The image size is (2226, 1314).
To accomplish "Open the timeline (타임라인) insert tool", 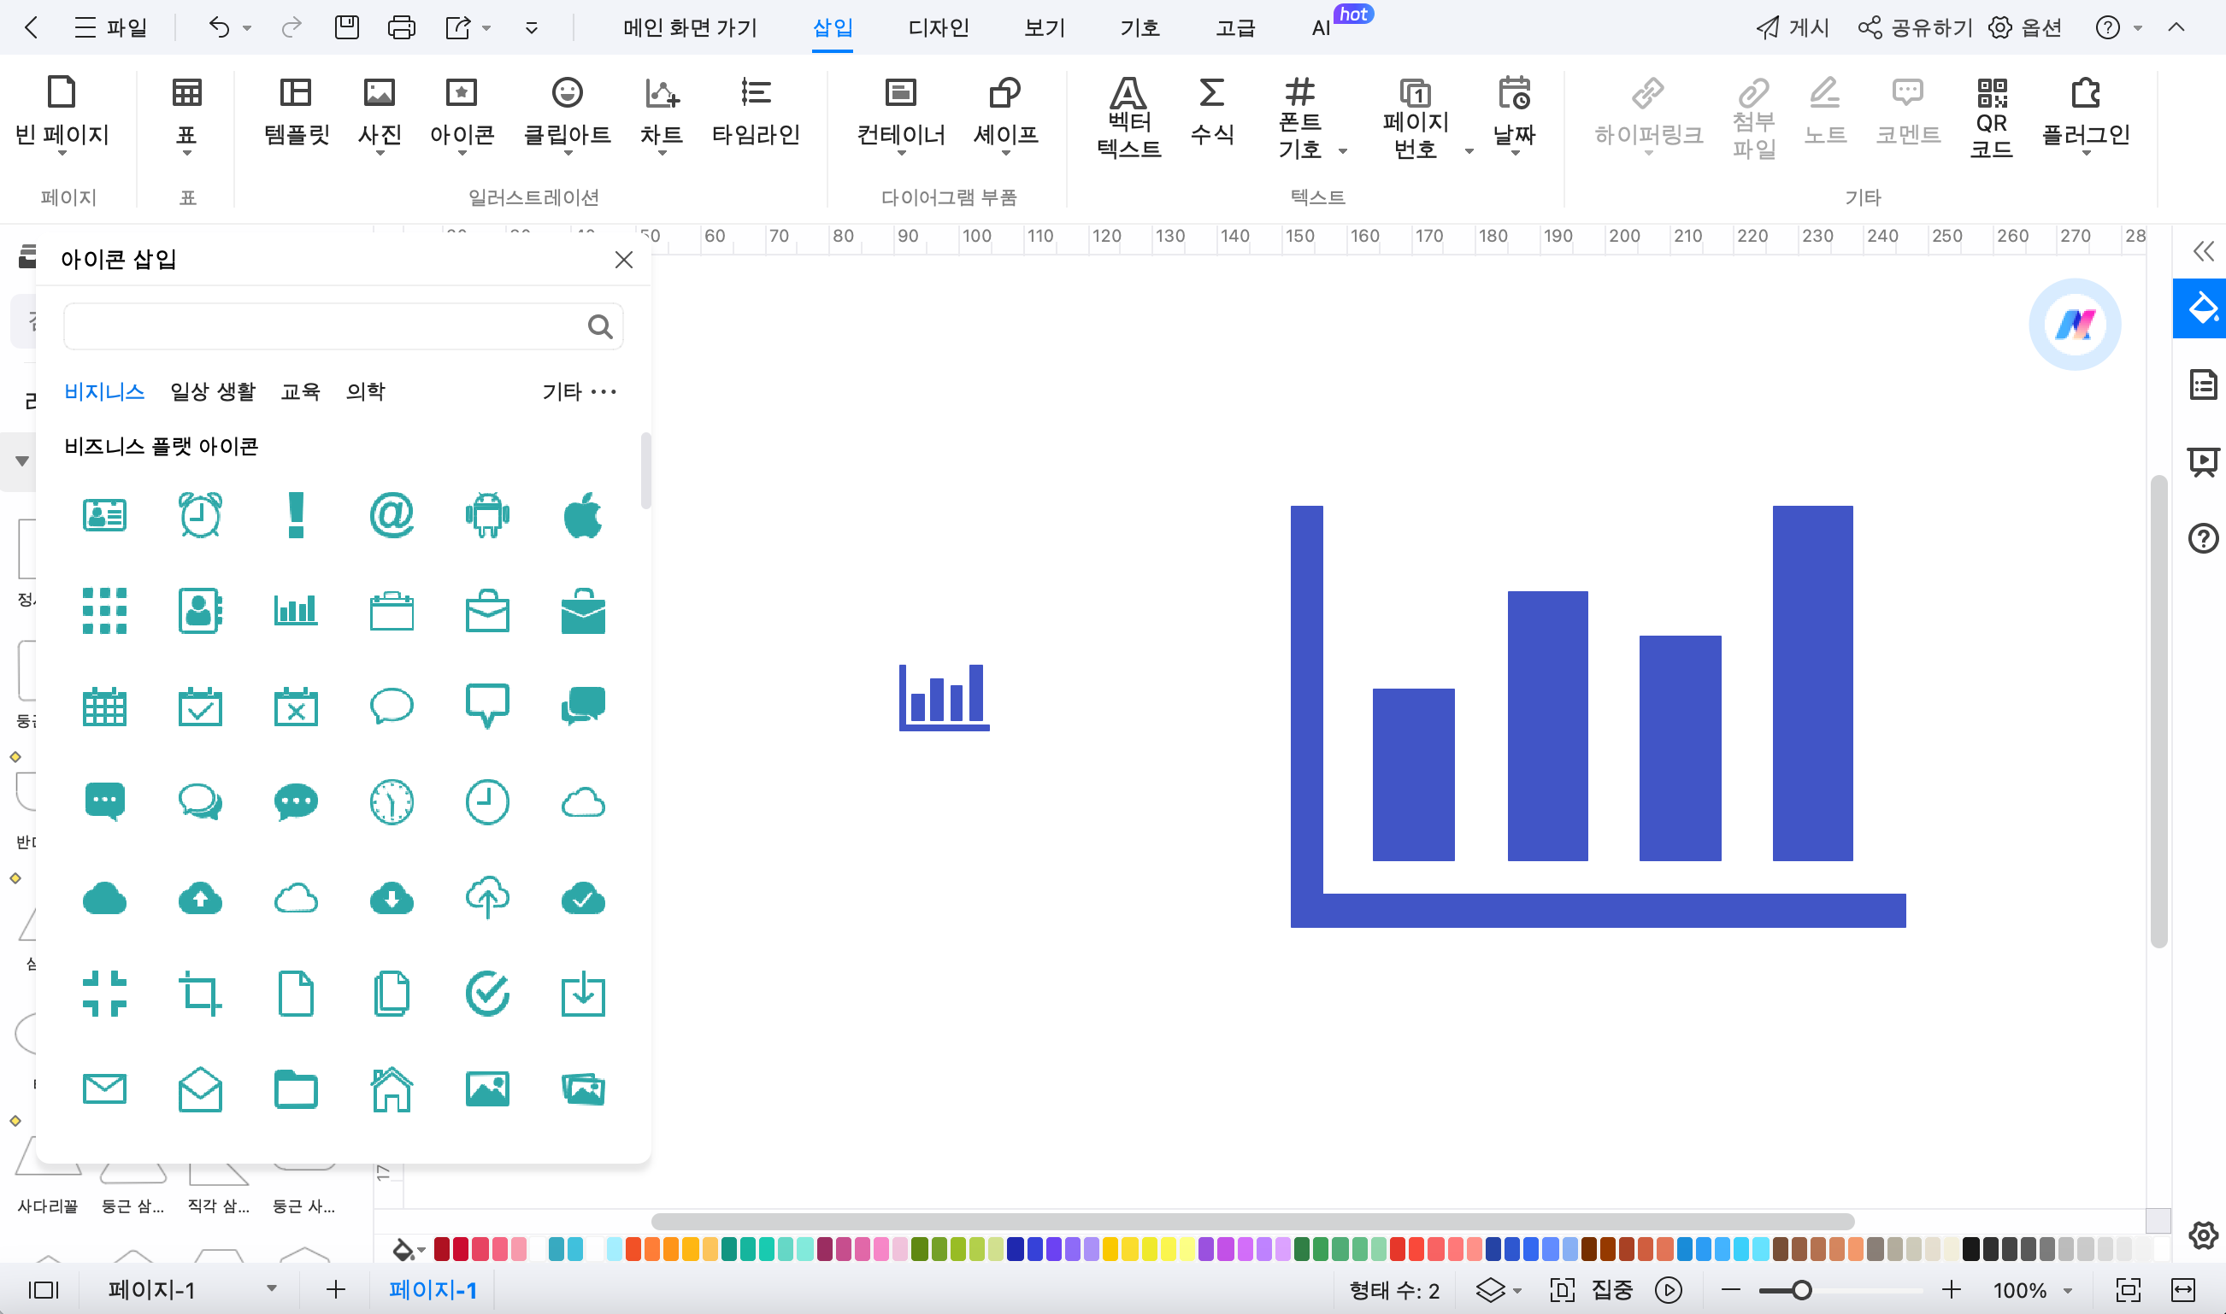I will (x=756, y=111).
